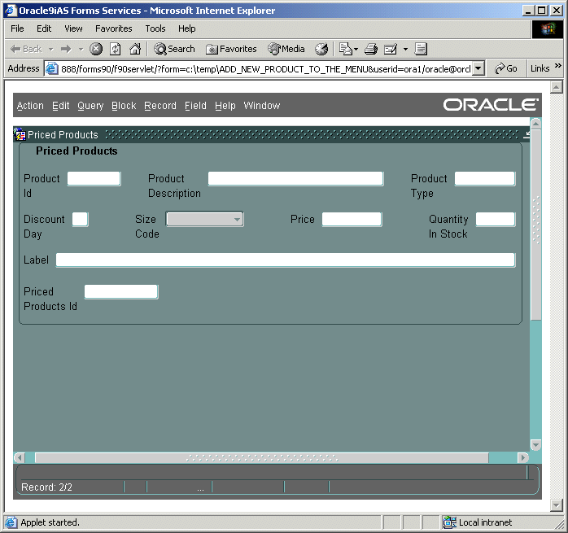
Task: Open the Query menu in Oracle Forms
Action: click(90, 106)
